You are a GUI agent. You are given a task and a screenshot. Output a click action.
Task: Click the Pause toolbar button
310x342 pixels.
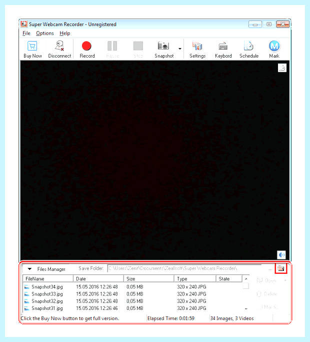coord(112,49)
